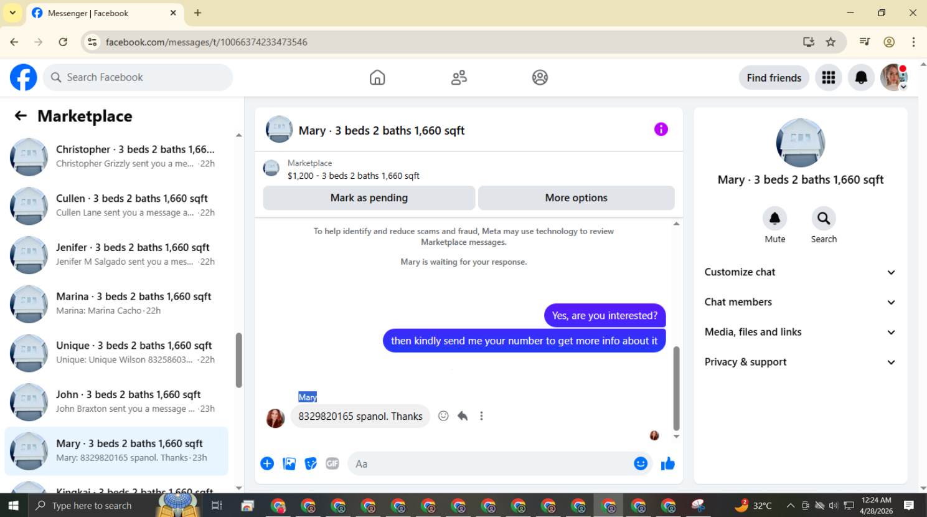Click the Find friends button
927x517 pixels.
[x=774, y=77]
